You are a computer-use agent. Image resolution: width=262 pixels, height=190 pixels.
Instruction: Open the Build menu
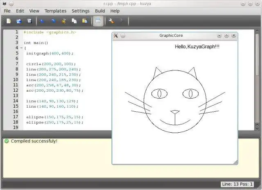(100, 11)
